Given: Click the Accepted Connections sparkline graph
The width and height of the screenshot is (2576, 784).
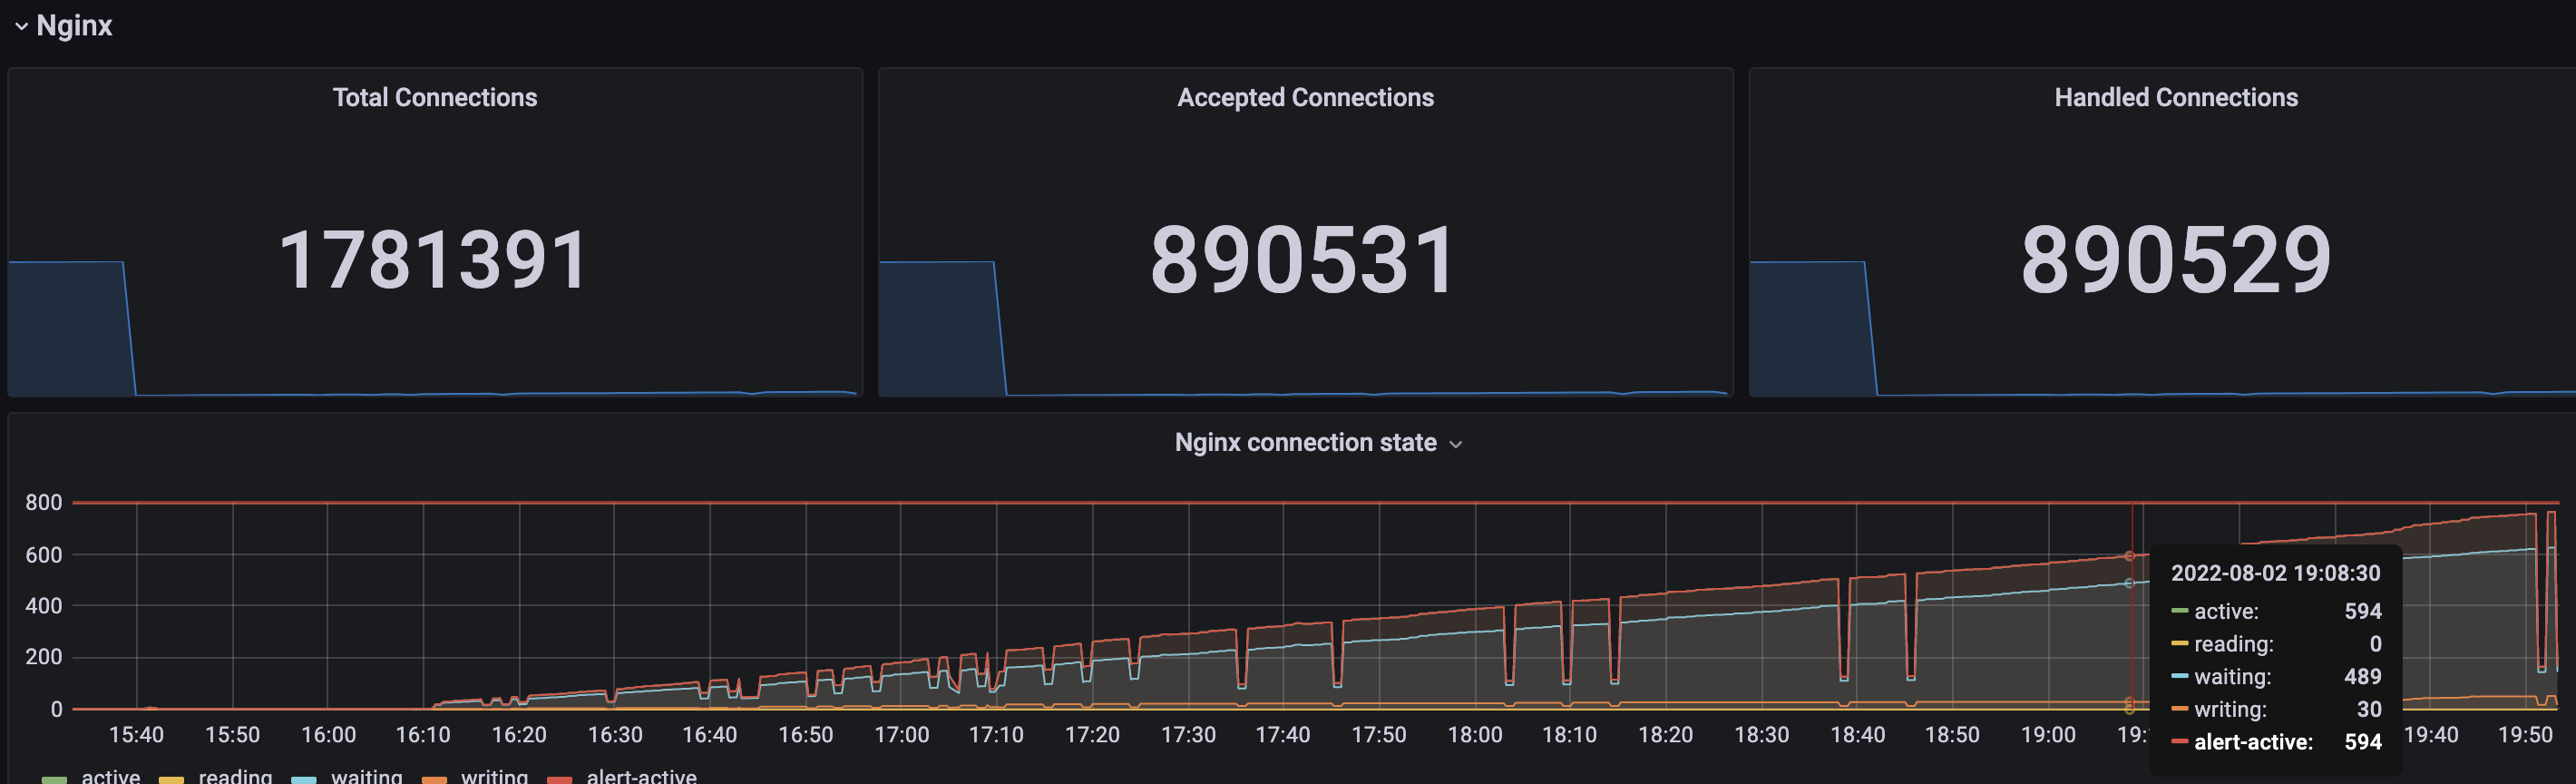Looking at the screenshot, I should (x=1305, y=328).
